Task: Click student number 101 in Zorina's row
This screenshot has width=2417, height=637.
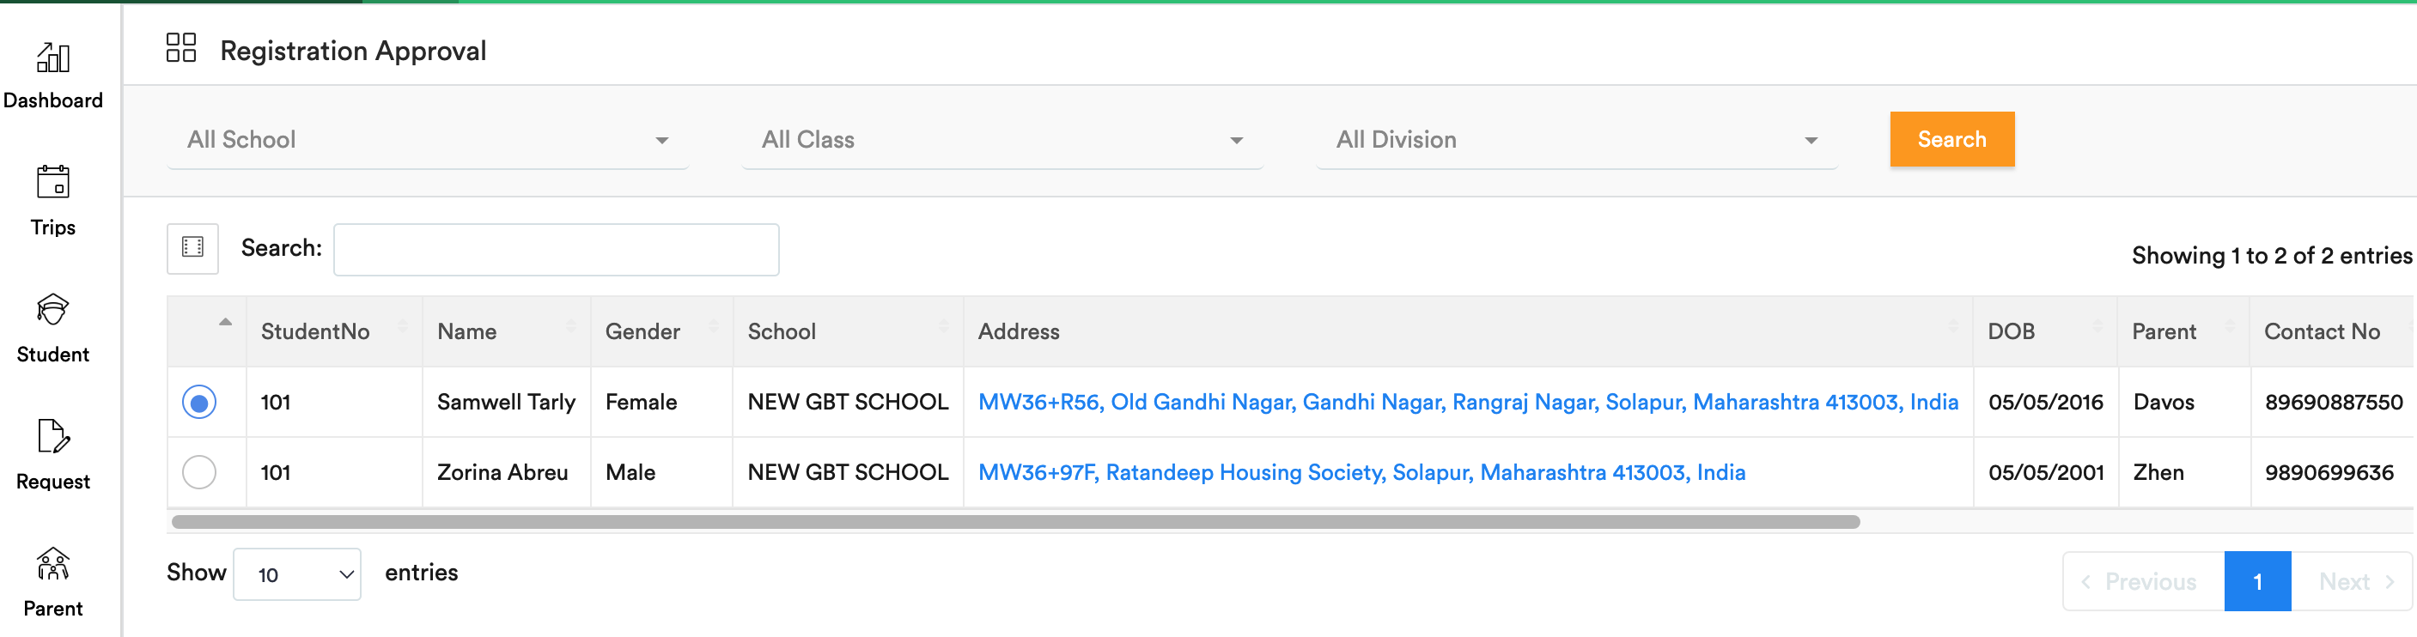Action: point(275,473)
